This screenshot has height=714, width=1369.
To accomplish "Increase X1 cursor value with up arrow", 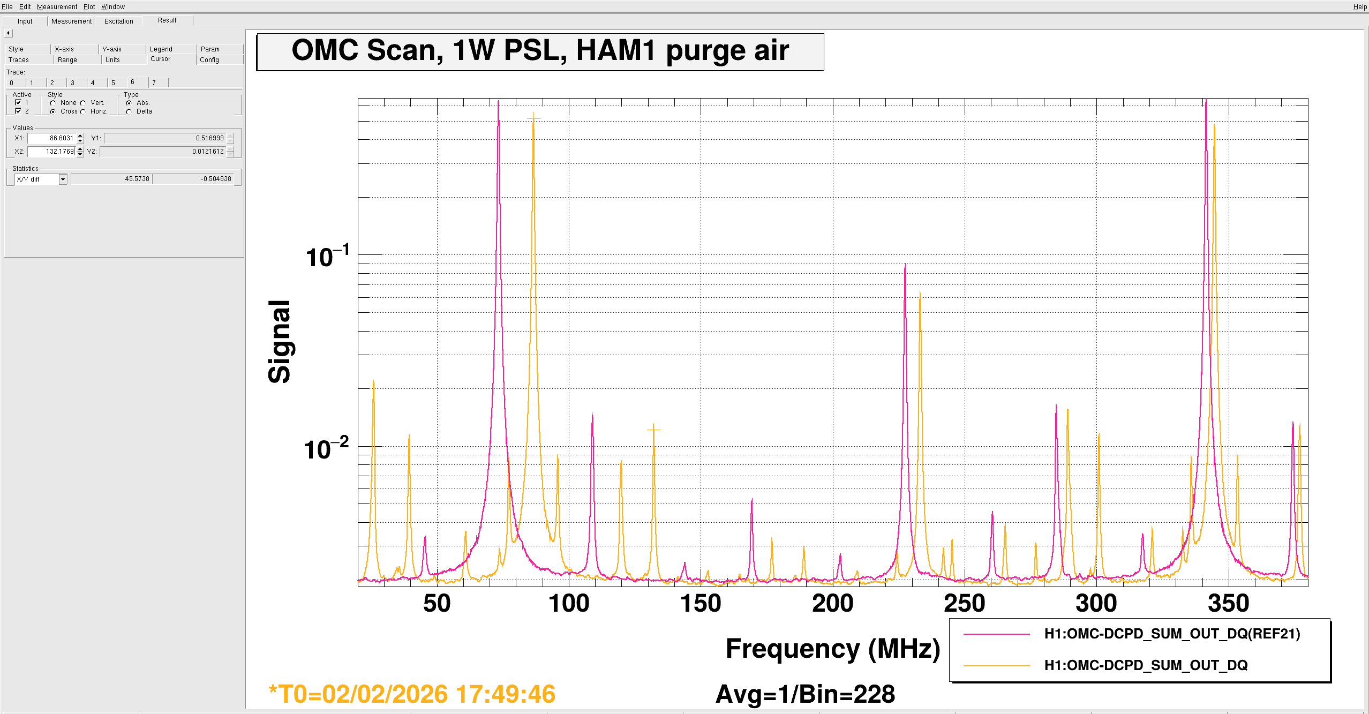I will (x=80, y=136).
